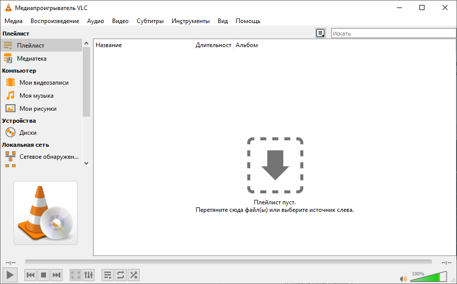
Task: Minimize the VLC window
Action: tap(399, 8)
